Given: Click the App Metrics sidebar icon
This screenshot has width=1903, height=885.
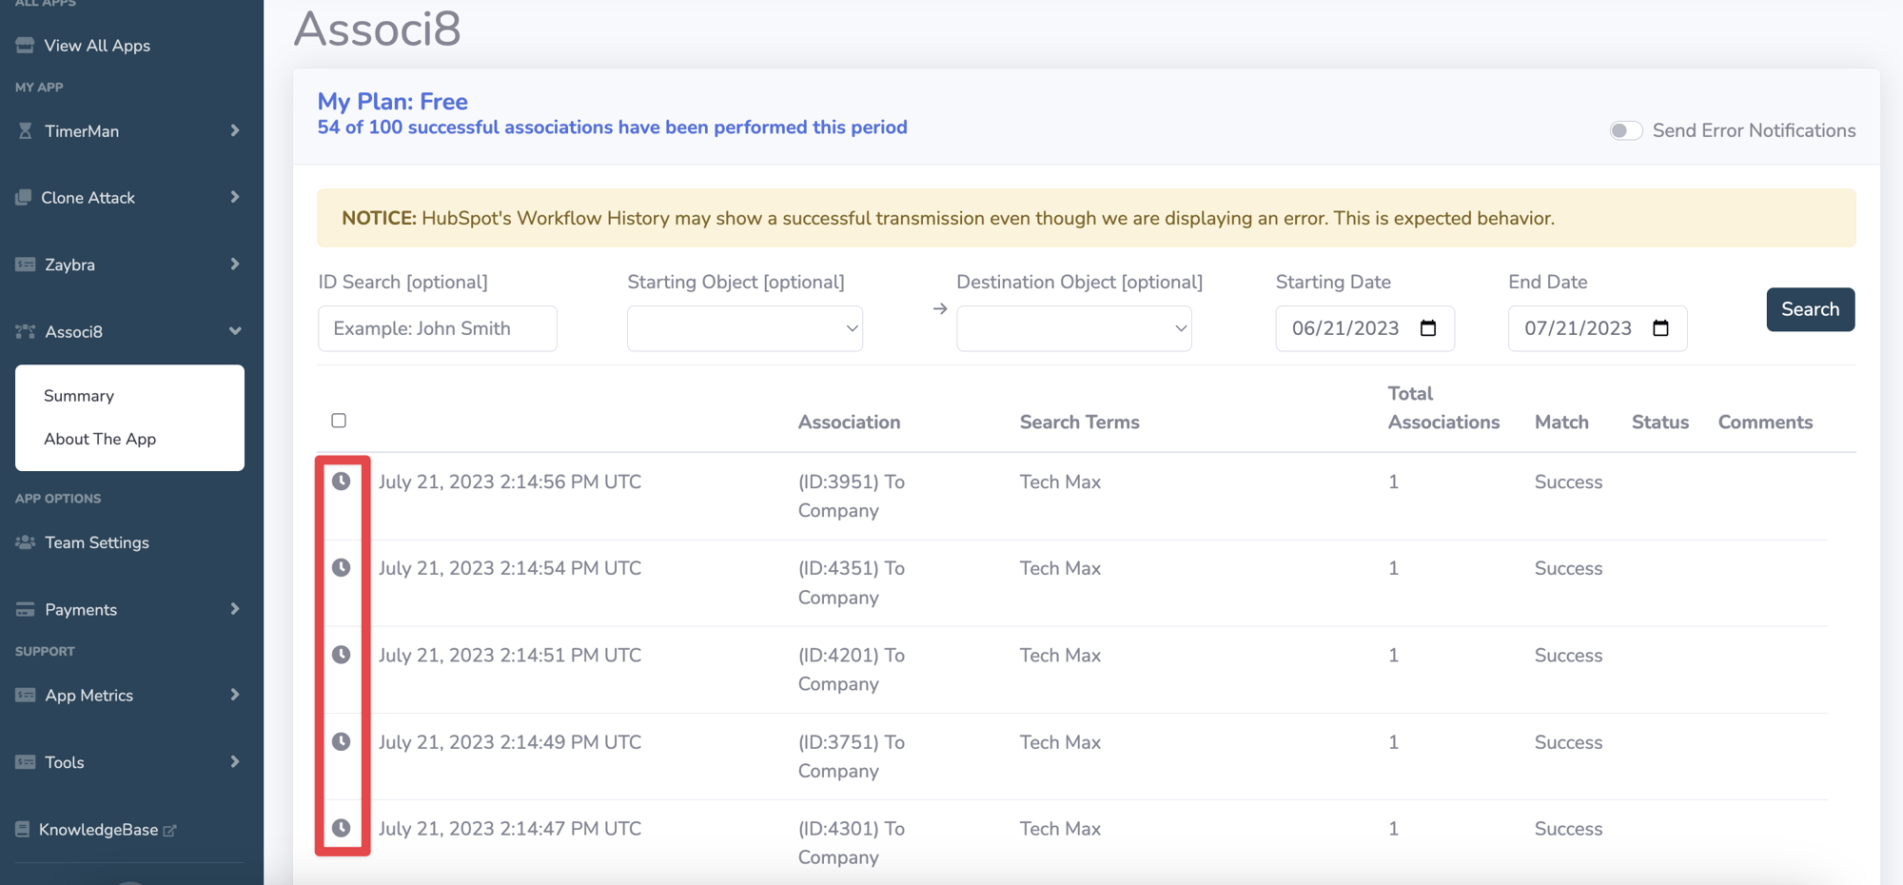Looking at the screenshot, I should 23,695.
